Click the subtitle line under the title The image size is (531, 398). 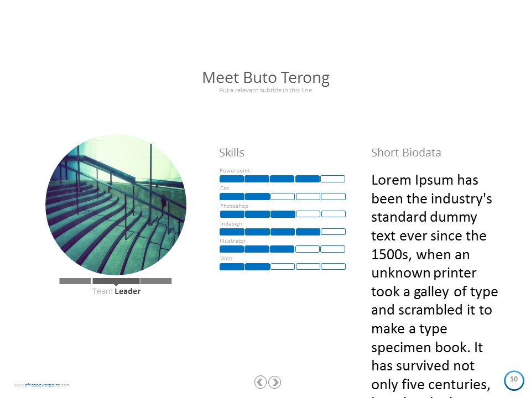pyautogui.click(x=265, y=90)
